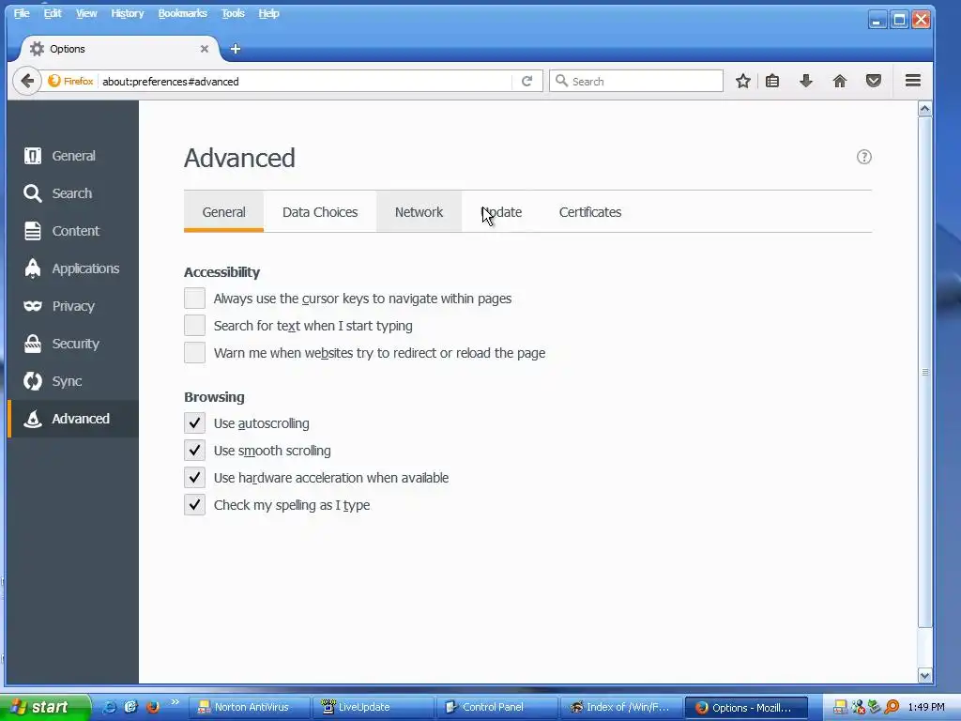Click scrollbar down arrow

click(924, 676)
